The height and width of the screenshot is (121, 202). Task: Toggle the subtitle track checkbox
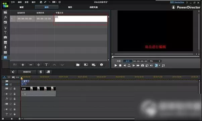(11, 84)
